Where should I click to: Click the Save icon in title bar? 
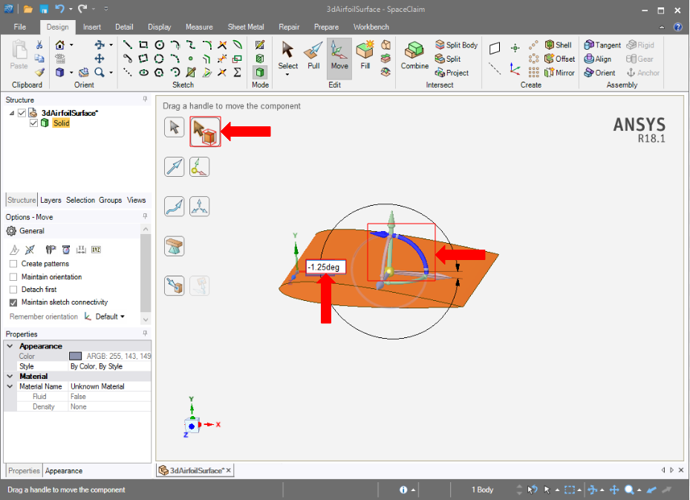[44, 9]
